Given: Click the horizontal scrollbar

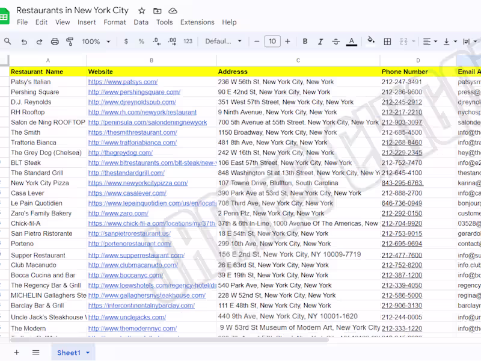Looking at the screenshot, I should tap(170, 340).
